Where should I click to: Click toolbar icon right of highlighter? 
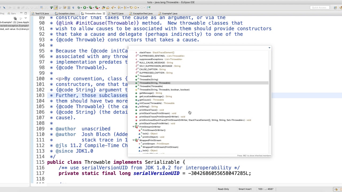[60, 7]
